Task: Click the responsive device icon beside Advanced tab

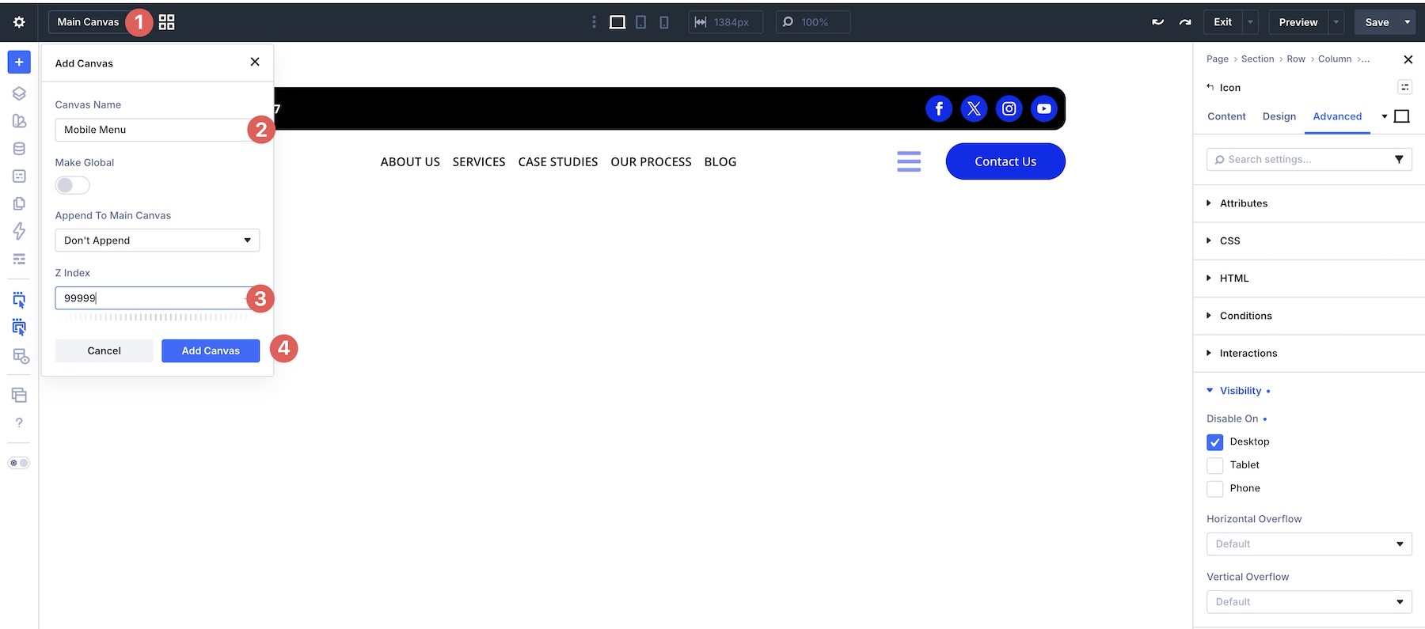Action: click(x=1401, y=116)
